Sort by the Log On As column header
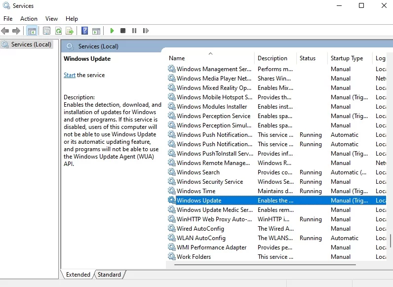This screenshot has width=393, height=287. pyautogui.click(x=381, y=58)
